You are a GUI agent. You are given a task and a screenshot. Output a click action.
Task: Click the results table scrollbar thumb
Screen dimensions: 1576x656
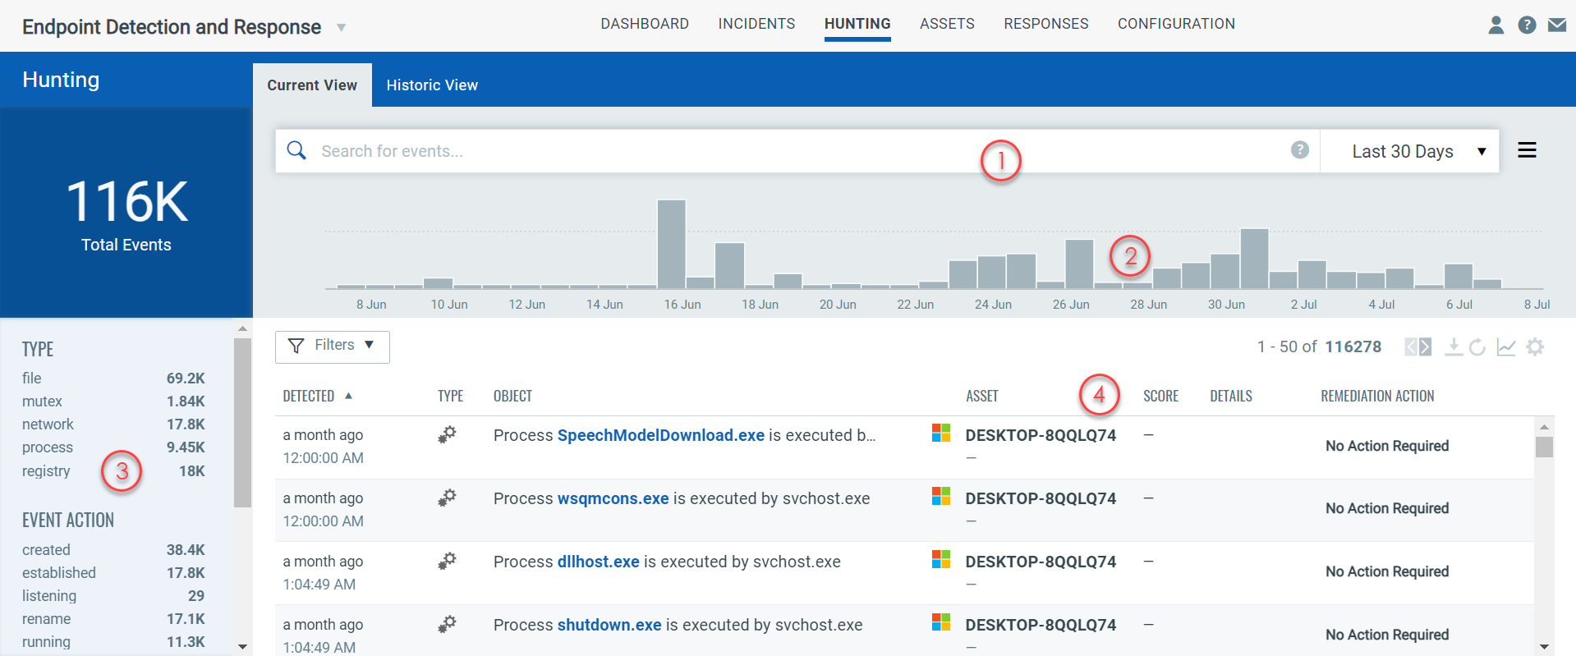1544,447
